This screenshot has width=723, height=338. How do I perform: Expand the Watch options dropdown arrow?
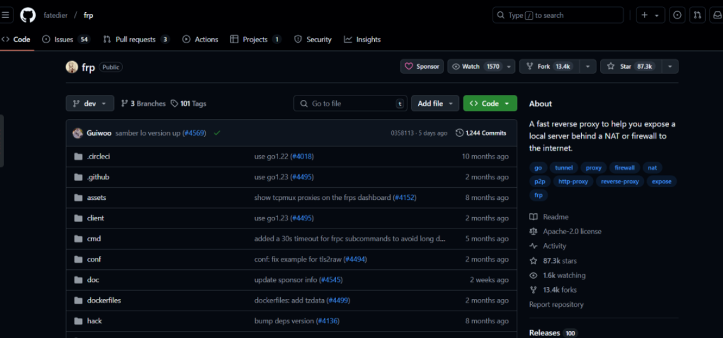click(509, 66)
